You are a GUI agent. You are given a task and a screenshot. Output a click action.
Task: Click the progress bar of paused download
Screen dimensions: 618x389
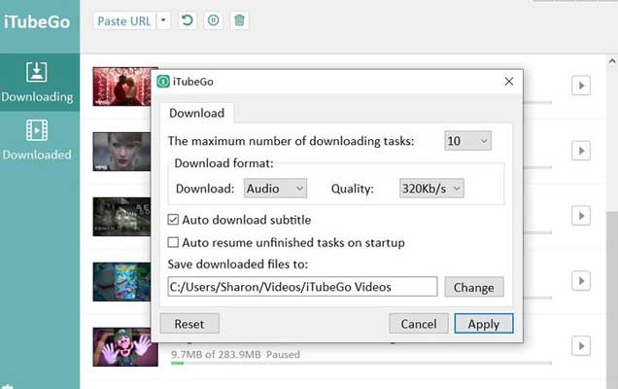(361, 363)
